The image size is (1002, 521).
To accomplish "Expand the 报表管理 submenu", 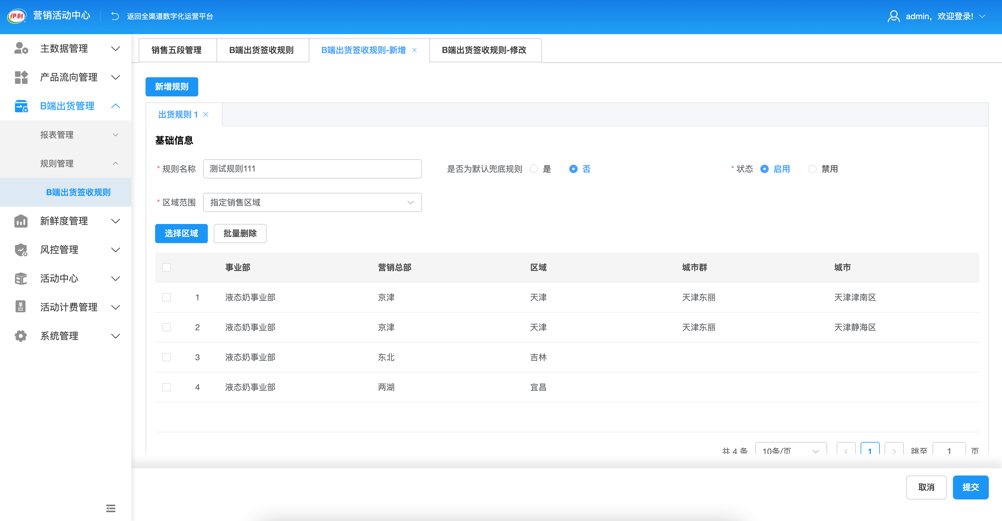I will pyautogui.click(x=116, y=134).
